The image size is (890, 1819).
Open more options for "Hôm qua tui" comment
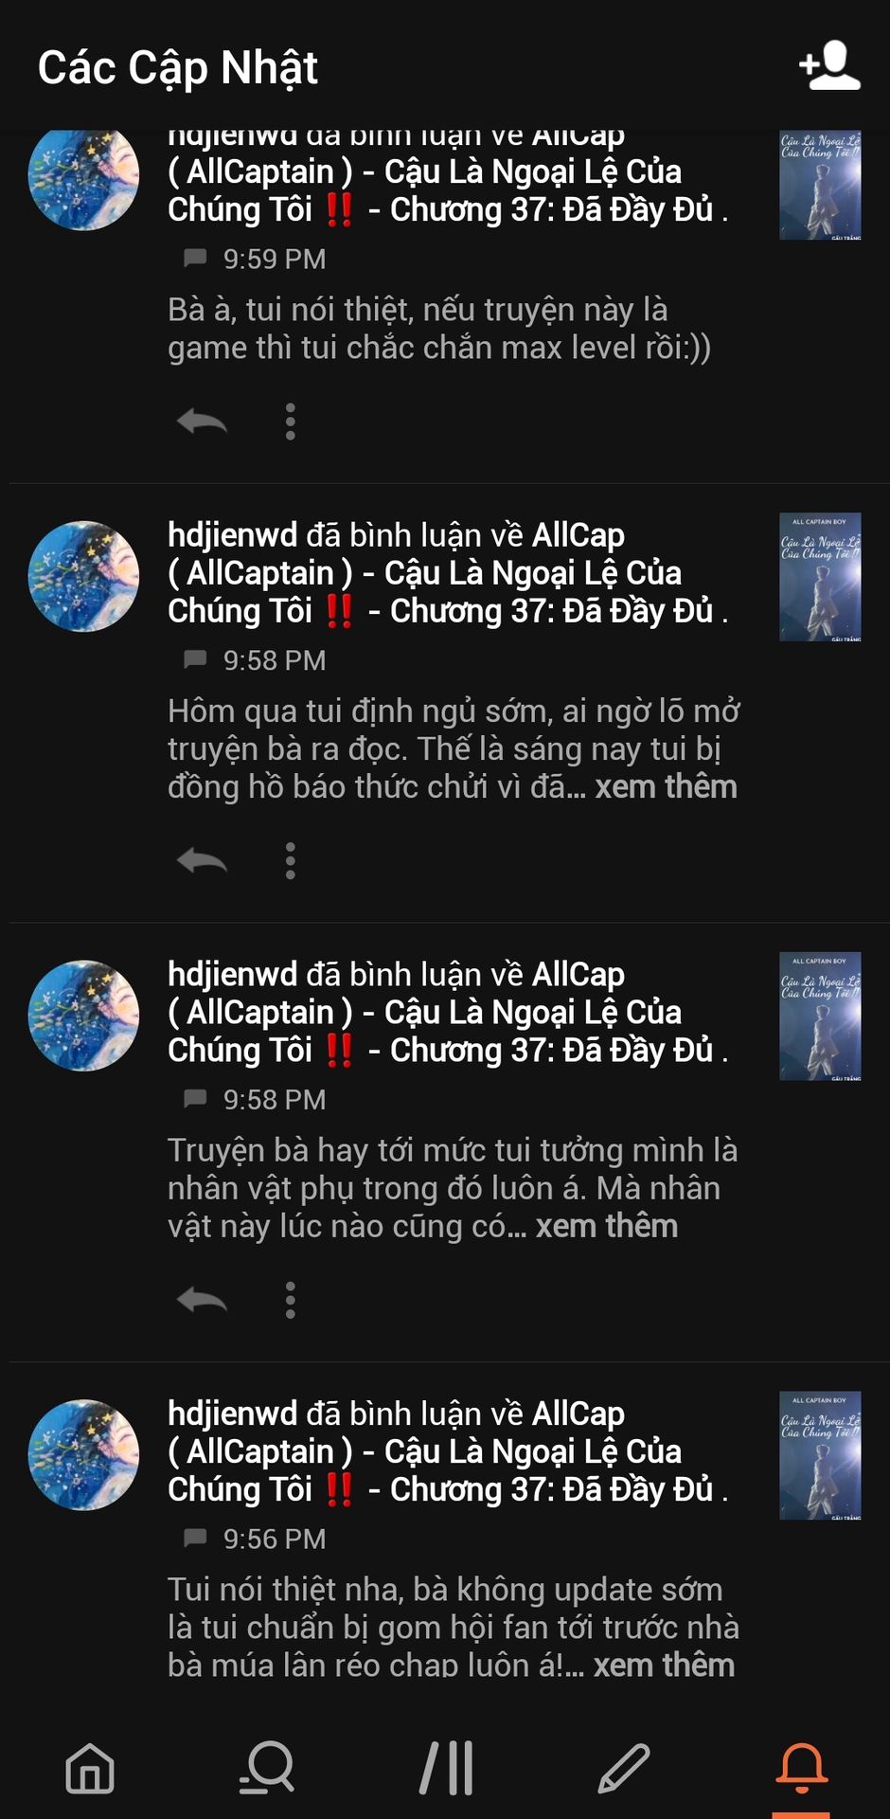point(291,861)
